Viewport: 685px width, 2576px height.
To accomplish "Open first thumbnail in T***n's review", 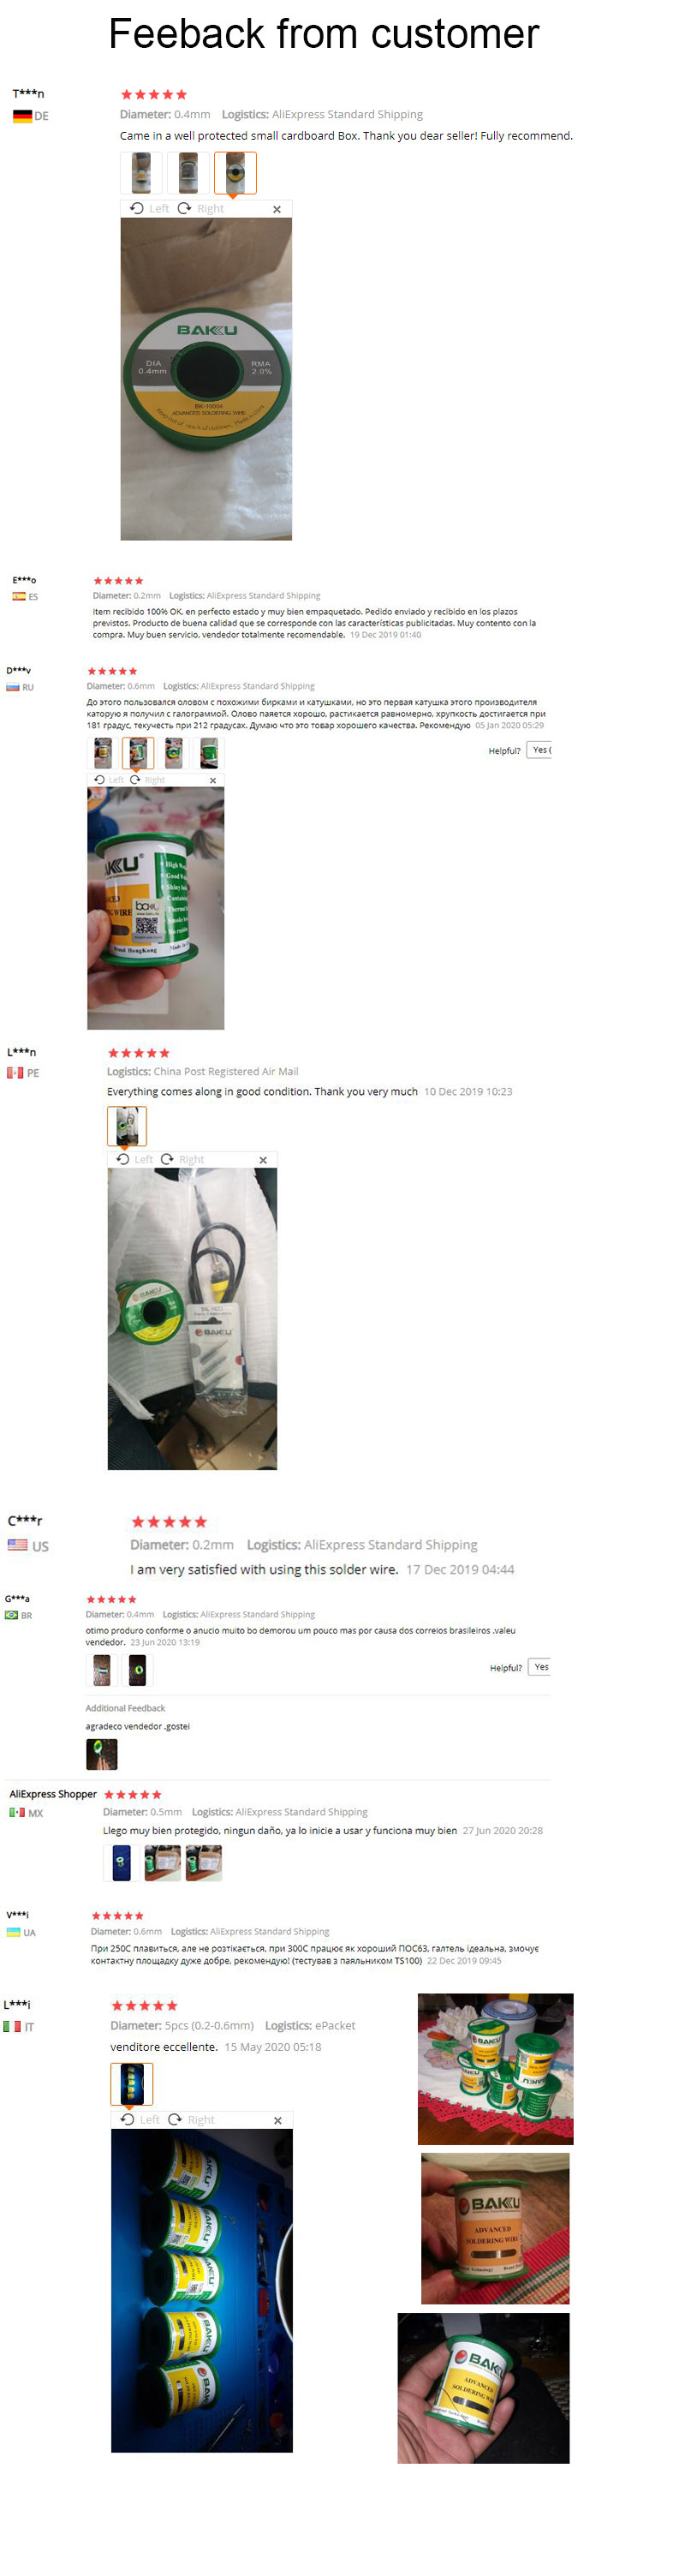I will pos(141,173).
